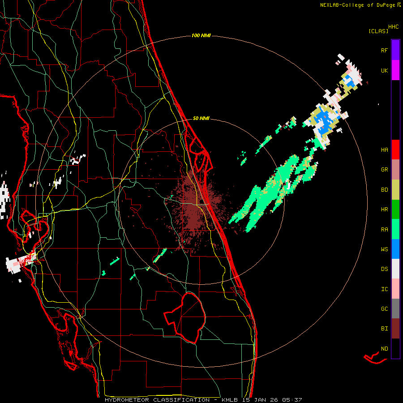Click the 100 NMI range ring label

point(201,35)
